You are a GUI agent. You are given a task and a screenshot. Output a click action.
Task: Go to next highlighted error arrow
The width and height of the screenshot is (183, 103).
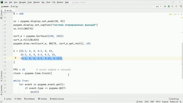[x=181, y=14]
